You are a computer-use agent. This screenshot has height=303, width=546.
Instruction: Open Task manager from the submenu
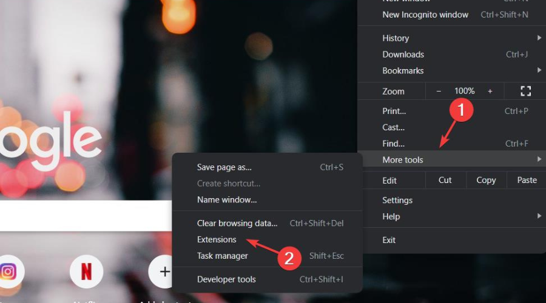(267, 256)
